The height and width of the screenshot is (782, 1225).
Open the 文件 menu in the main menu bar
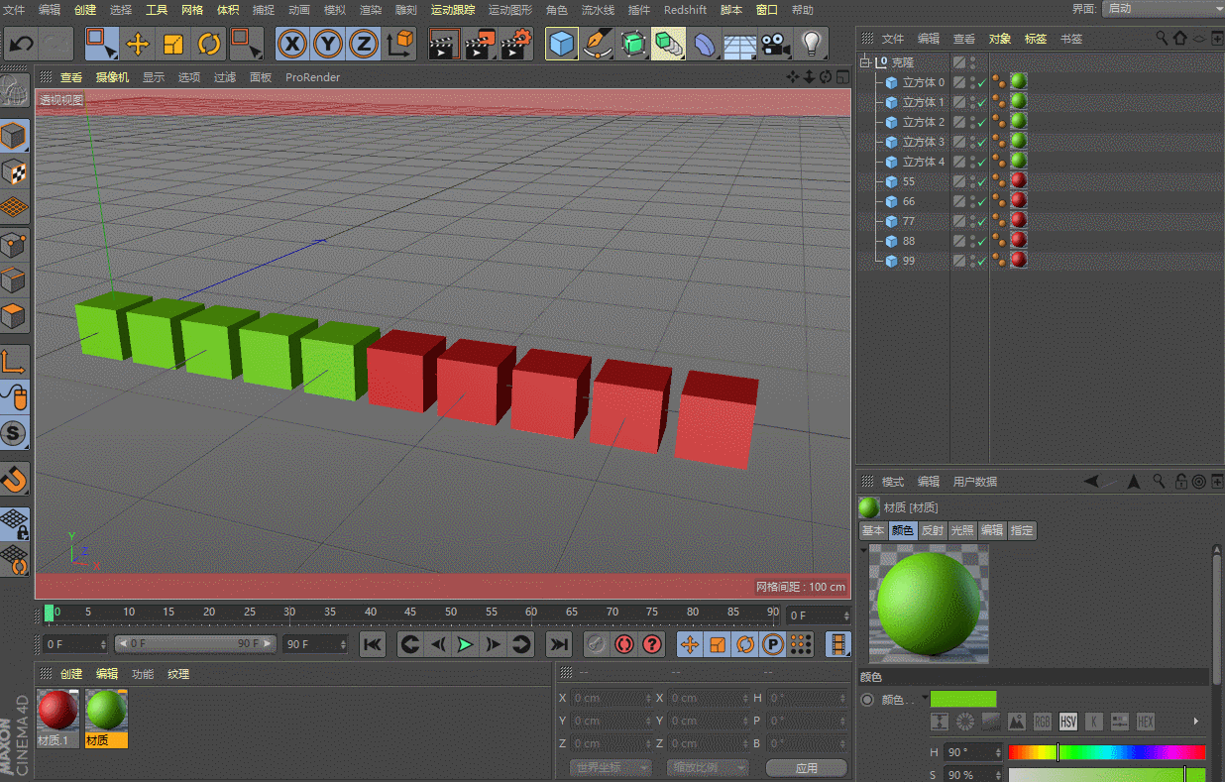tap(14, 10)
